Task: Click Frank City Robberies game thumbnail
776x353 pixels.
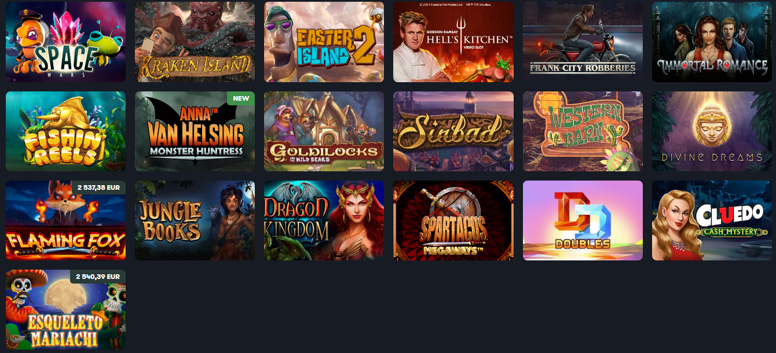Action: (x=583, y=42)
